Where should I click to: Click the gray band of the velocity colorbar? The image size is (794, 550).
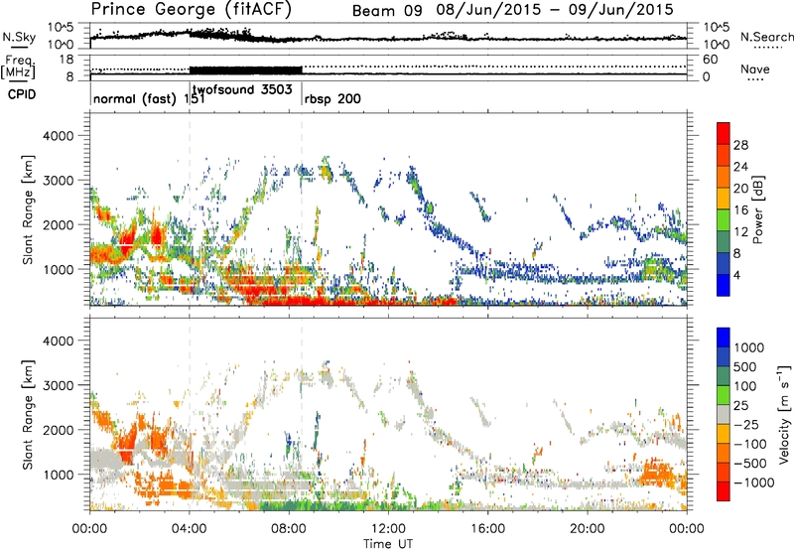click(x=724, y=414)
